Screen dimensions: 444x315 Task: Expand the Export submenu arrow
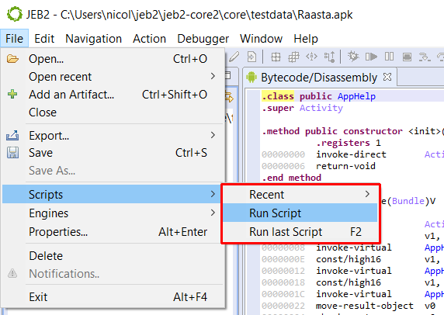213,135
